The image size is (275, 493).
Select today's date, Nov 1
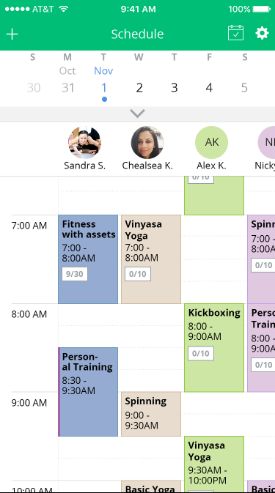(x=104, y=88)
